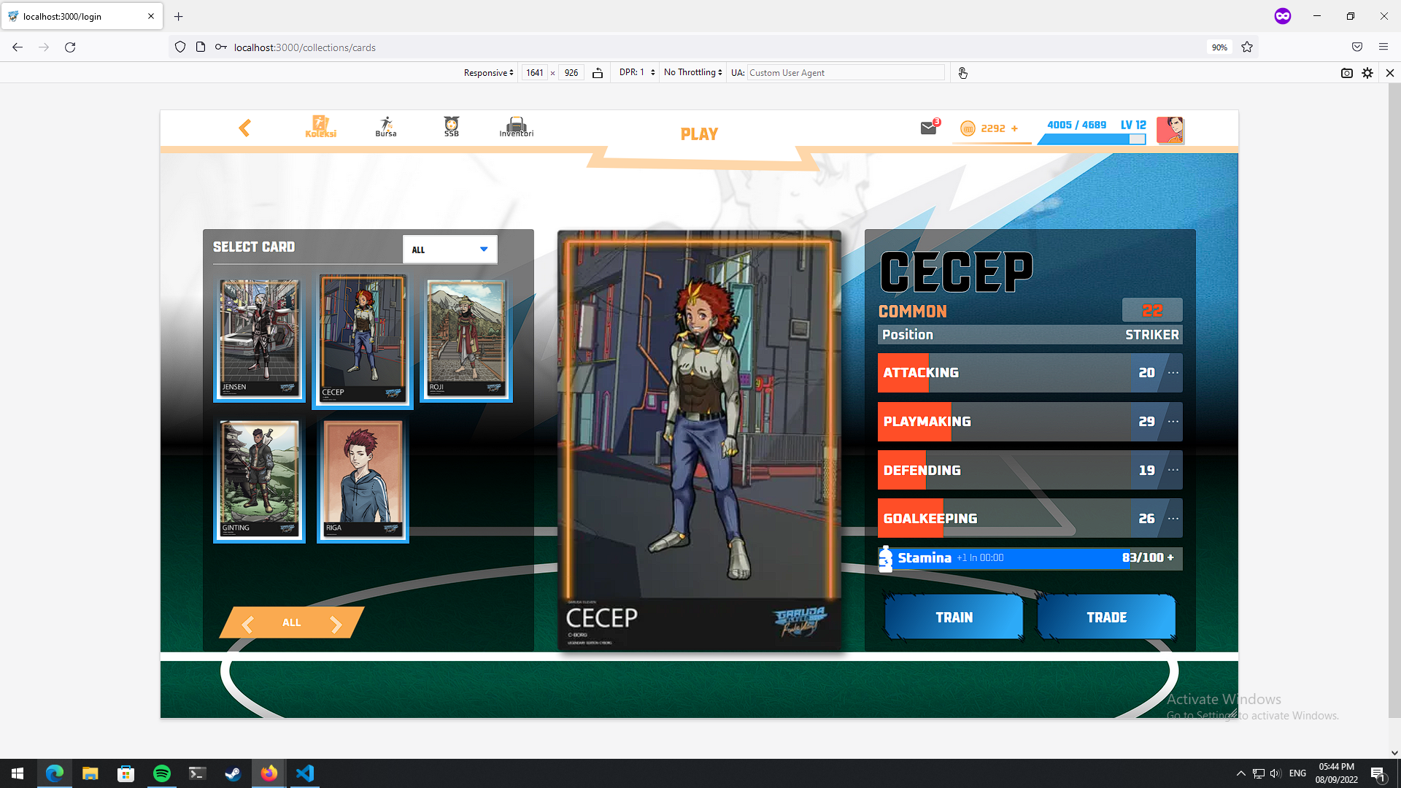The height and width of the screenshot is (788, 1401).
Task: Open the Inventori icon
Action: coord(517,126)
